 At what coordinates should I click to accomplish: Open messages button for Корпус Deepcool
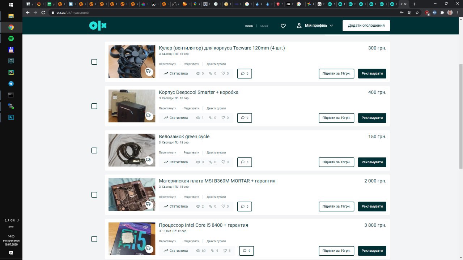tap(245, 118)
